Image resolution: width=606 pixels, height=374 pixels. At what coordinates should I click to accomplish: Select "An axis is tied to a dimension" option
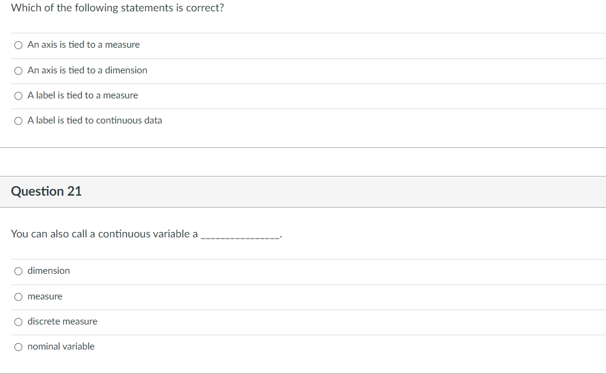coord(18,70)
